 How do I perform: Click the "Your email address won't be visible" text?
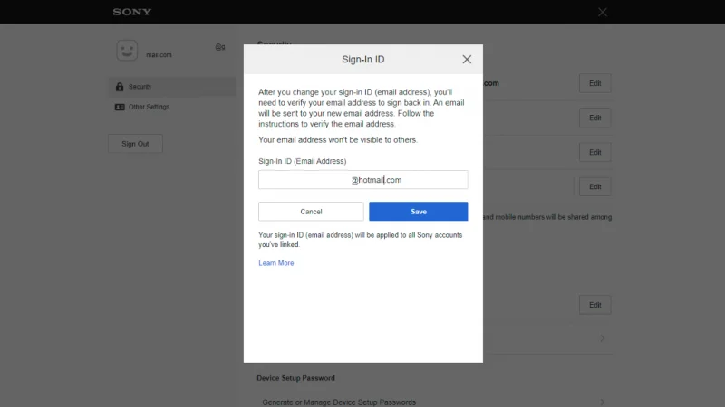pyautogui.click(x=338, y=140)
